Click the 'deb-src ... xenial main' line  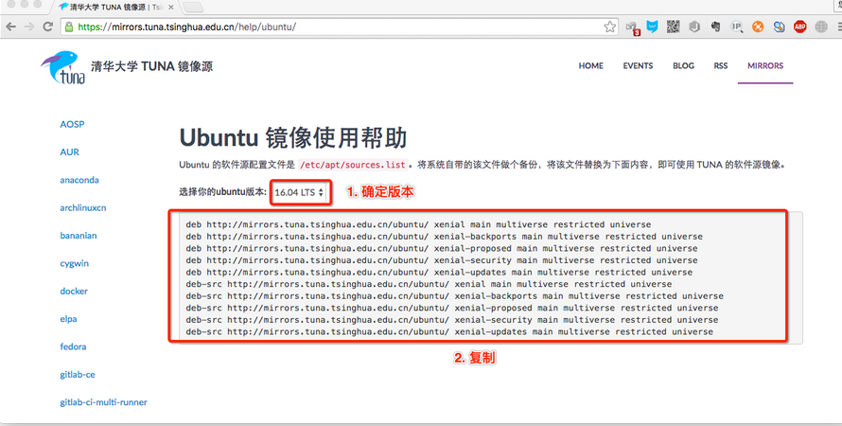(429, 284)
